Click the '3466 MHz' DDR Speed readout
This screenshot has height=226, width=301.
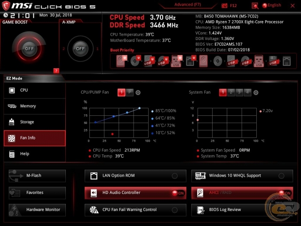(x=164, y=25)
